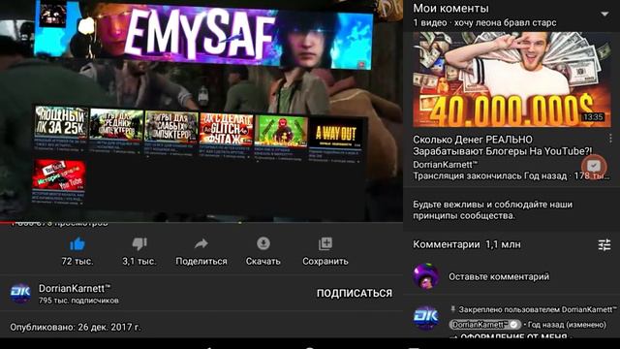Screen dimensions: 620x349
Task: Tap Будьте вежливы community guidelines notice
Action: coord(493,210)
